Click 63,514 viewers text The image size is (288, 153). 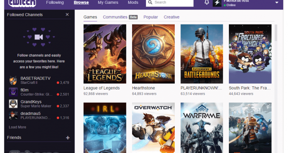click(x=193, y=94)
